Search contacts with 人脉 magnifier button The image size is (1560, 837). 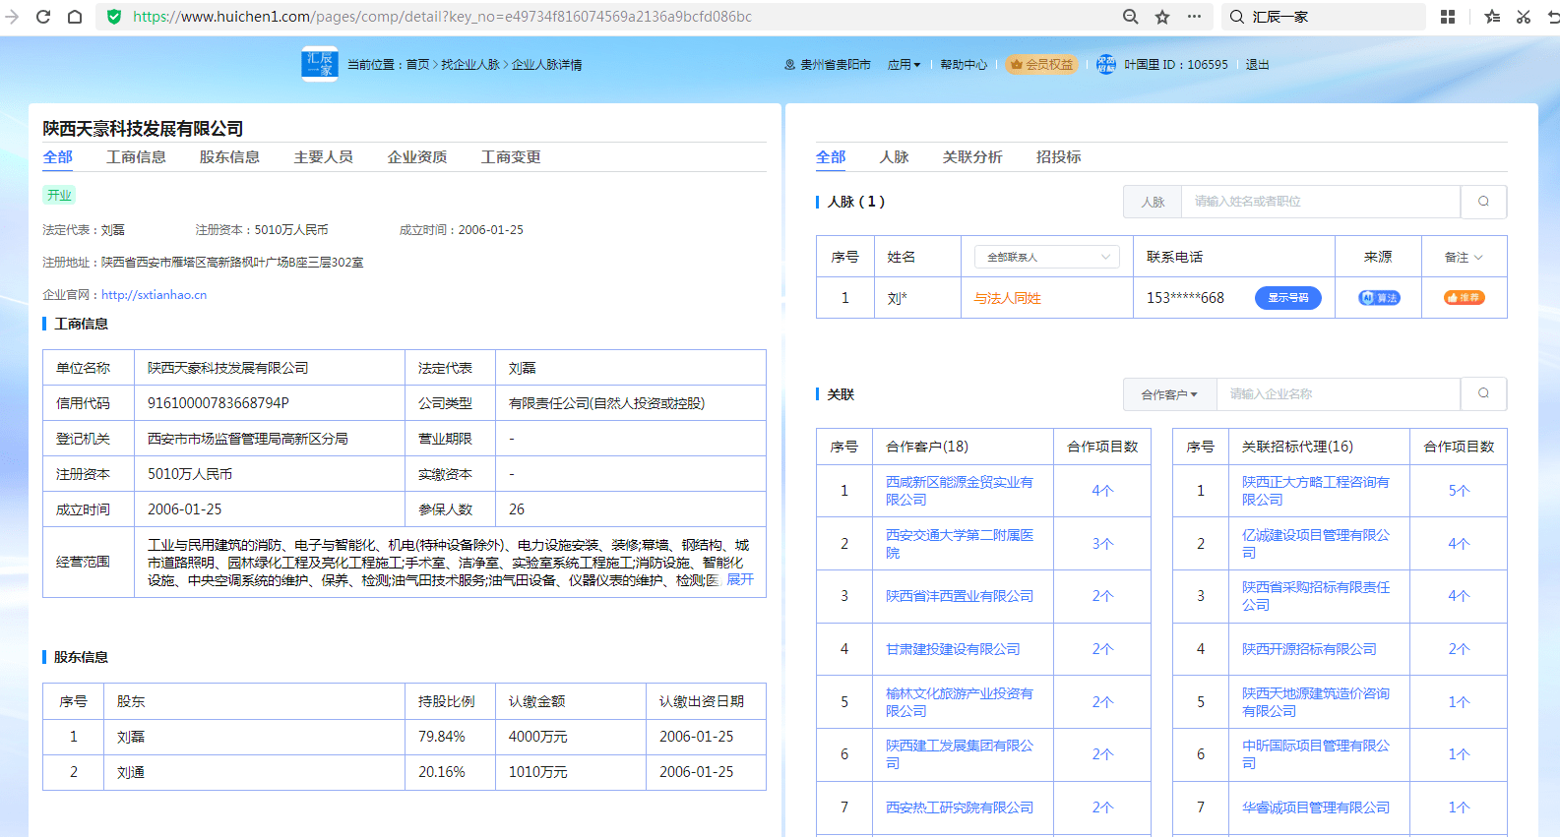pos(1483,202)
